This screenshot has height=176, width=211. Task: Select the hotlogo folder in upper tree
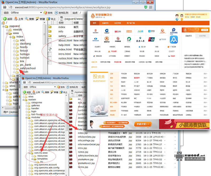25,54
